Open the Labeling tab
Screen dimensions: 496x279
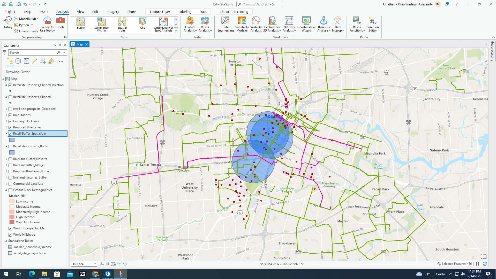pyautogui.click(x=185, y=12)
